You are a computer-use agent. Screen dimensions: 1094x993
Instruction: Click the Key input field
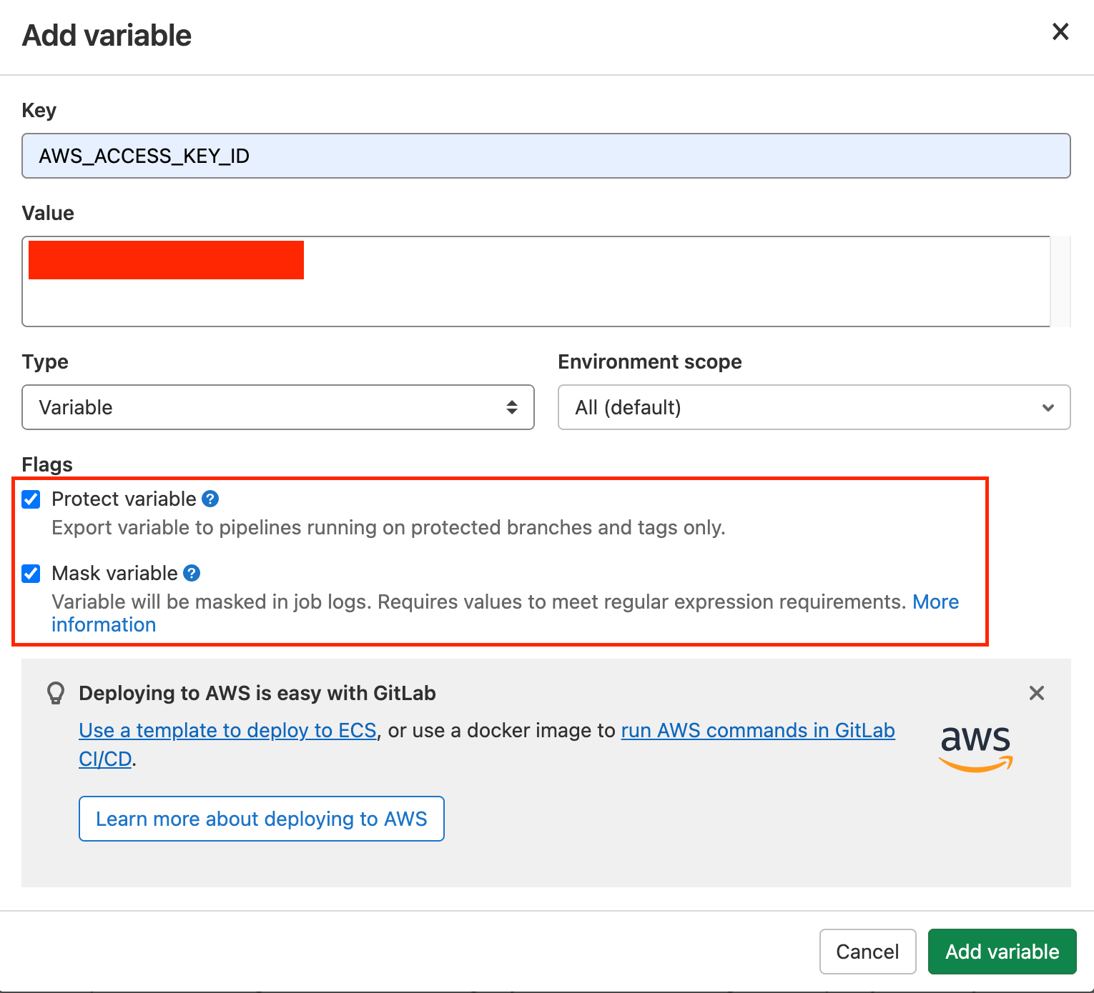tap(546, 156)
